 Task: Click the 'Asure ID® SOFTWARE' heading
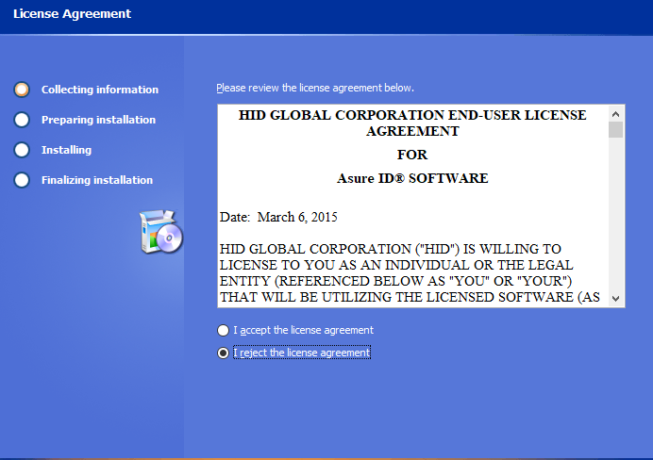tap(412, 178)
